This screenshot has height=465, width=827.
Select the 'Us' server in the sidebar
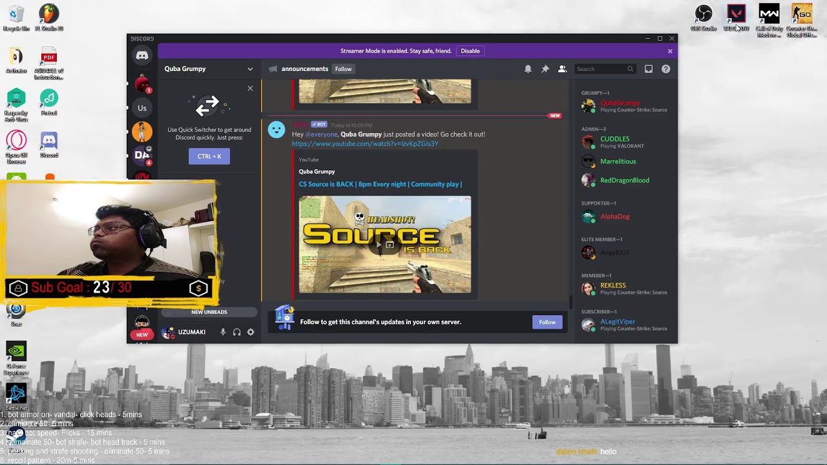click(x=142, y=108)
